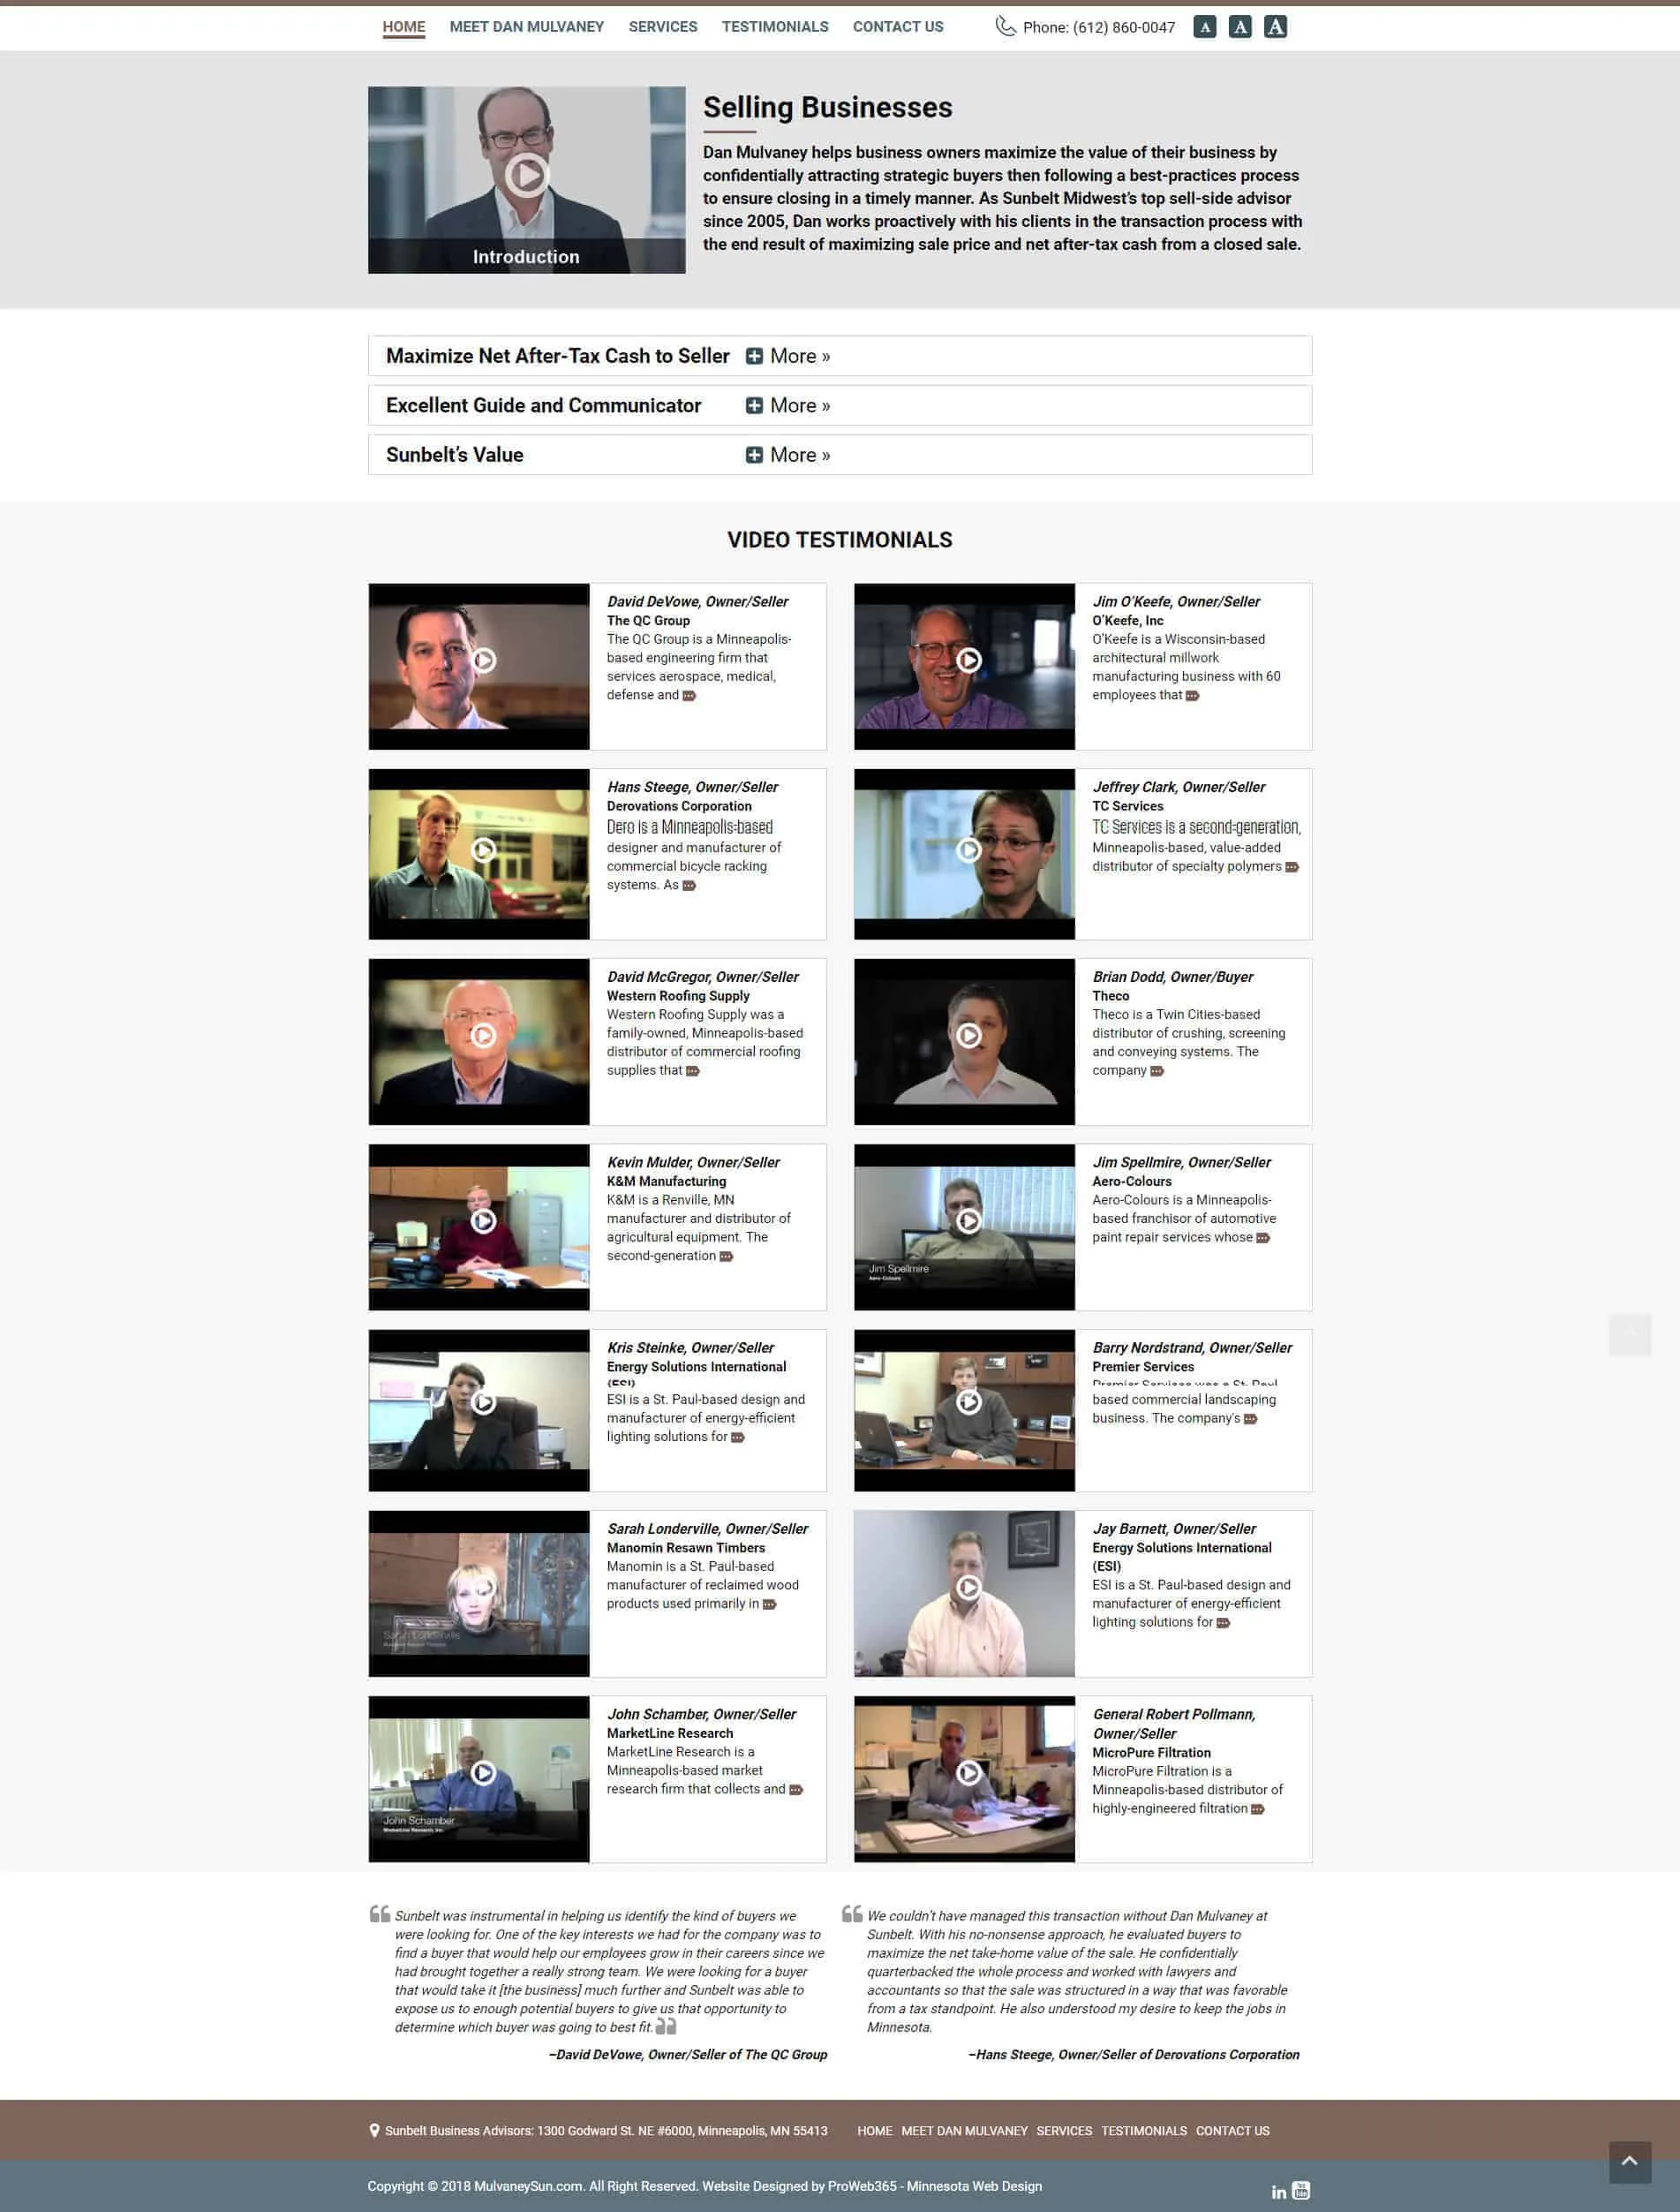The width and height of the screenshot is (1680, 2212).
Task: Open Brian Dodd's video thumbnail
Action: click(968, 1035)
